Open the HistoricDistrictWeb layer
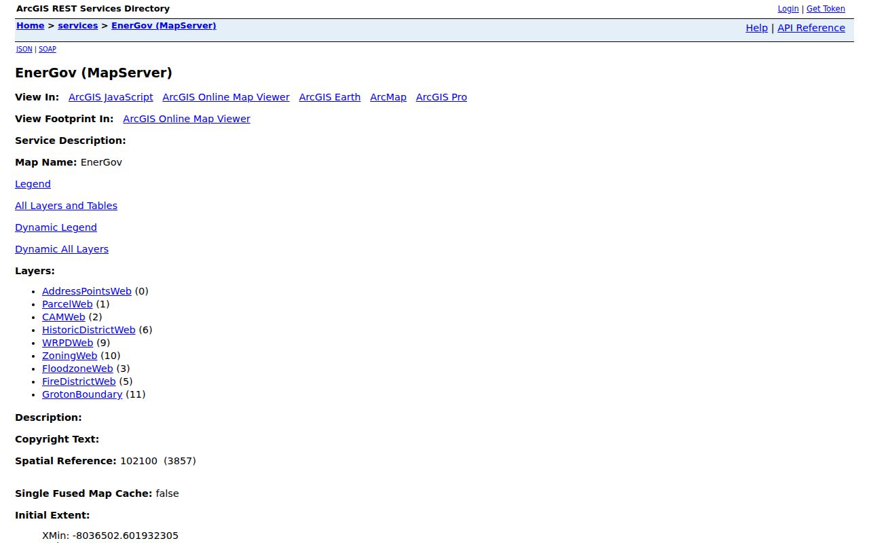 pyautogui.click(x=89, y=330)
